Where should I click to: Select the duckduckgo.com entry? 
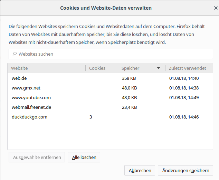tap(29, 117)
